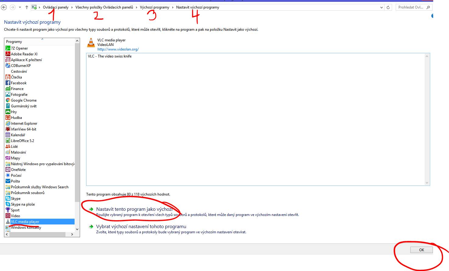Click the Internet Explorer icon
449x271 pixels.
[8, 123]
